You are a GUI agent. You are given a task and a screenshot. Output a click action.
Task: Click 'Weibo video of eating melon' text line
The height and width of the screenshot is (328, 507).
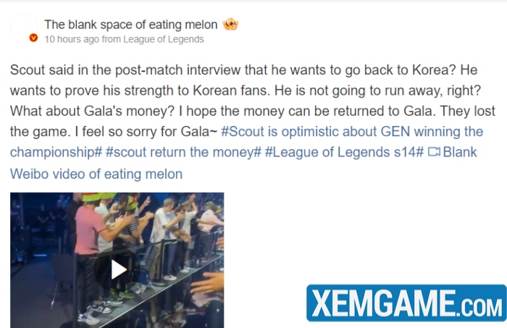point(96,174)
